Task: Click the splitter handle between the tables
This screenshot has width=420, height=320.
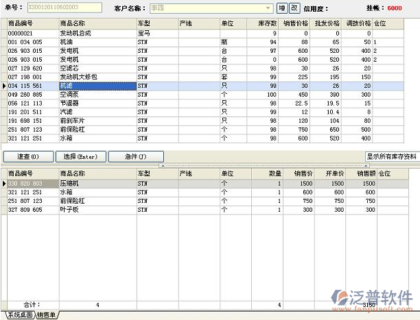Action: pos(210,165)
